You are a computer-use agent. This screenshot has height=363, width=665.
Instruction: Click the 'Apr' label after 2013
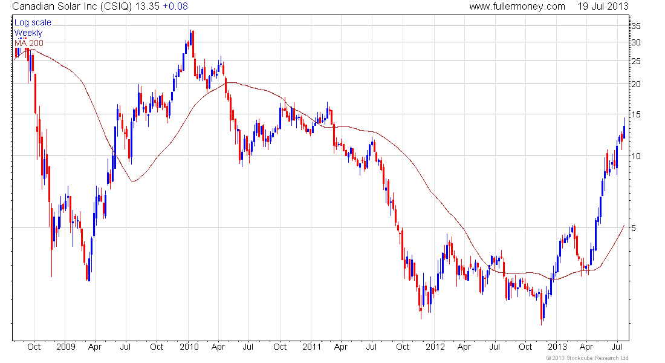(x=586, y=347)
